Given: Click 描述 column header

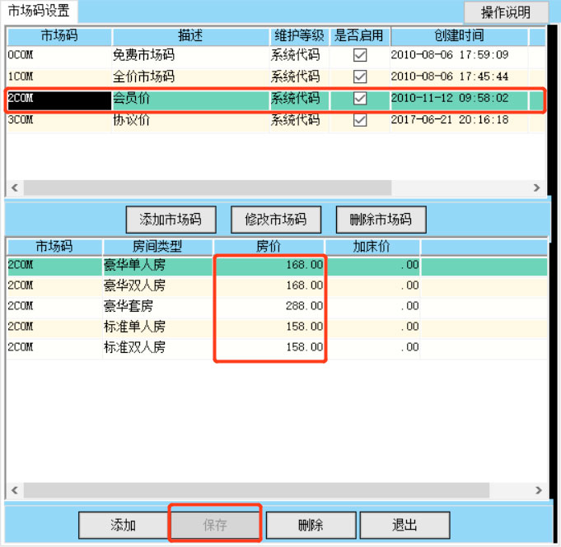Looking at the screenshot, I should click(x=190, y=35).
